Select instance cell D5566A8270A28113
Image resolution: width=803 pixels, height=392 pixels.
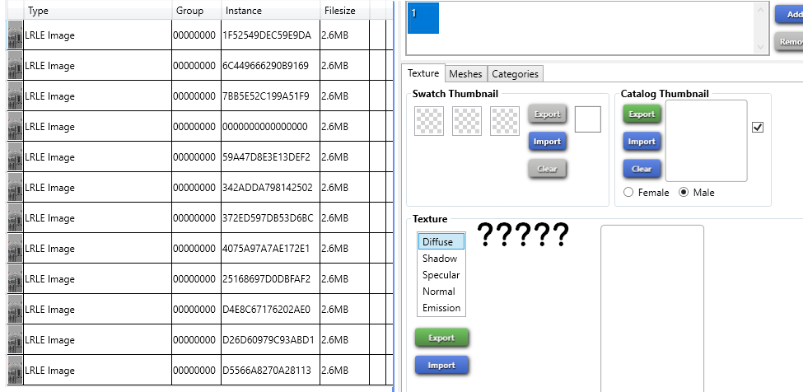coord(270,370)
